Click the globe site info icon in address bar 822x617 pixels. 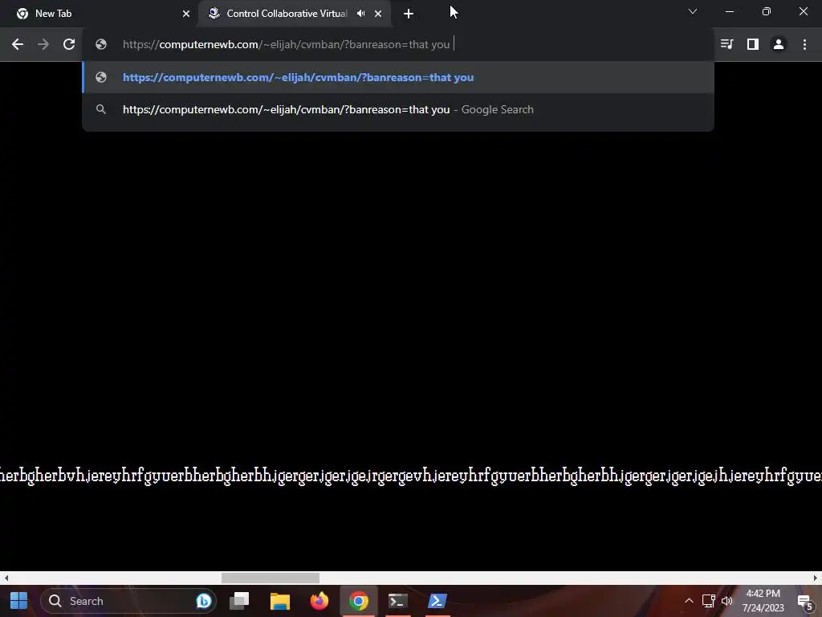101,45
